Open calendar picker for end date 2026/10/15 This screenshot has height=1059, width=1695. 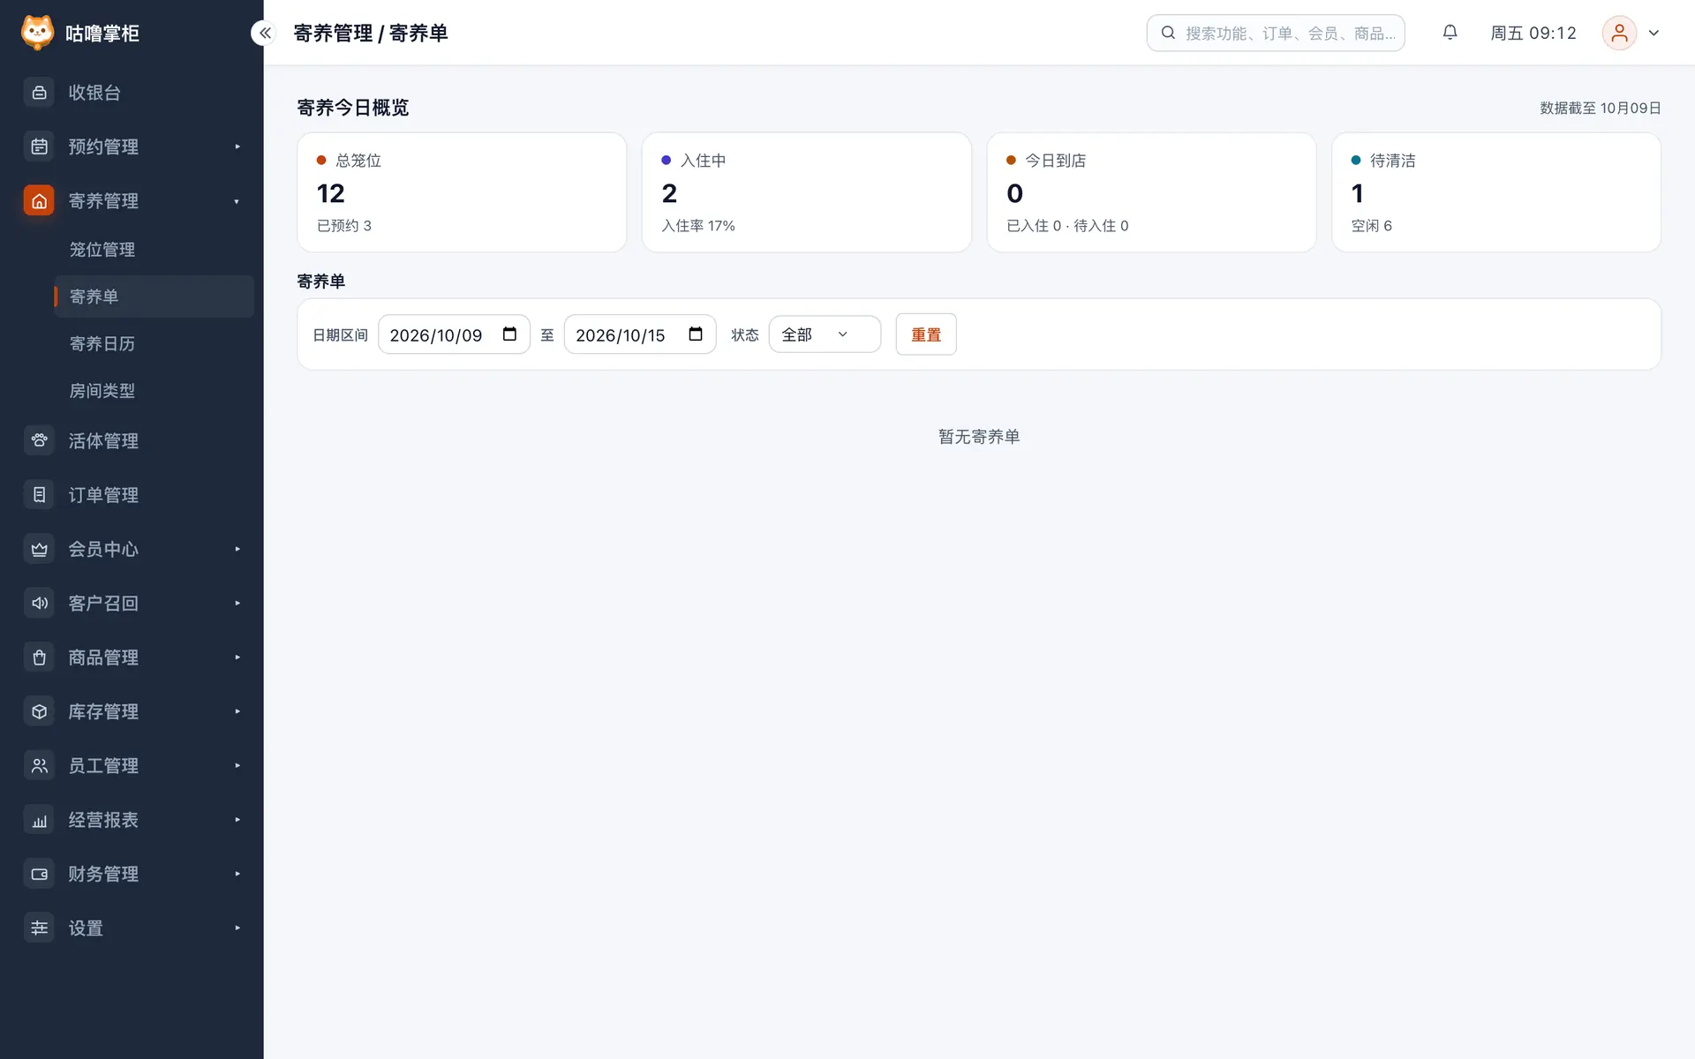(x=696, y=334)
